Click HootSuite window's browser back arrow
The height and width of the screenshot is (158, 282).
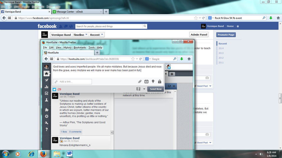46,59
